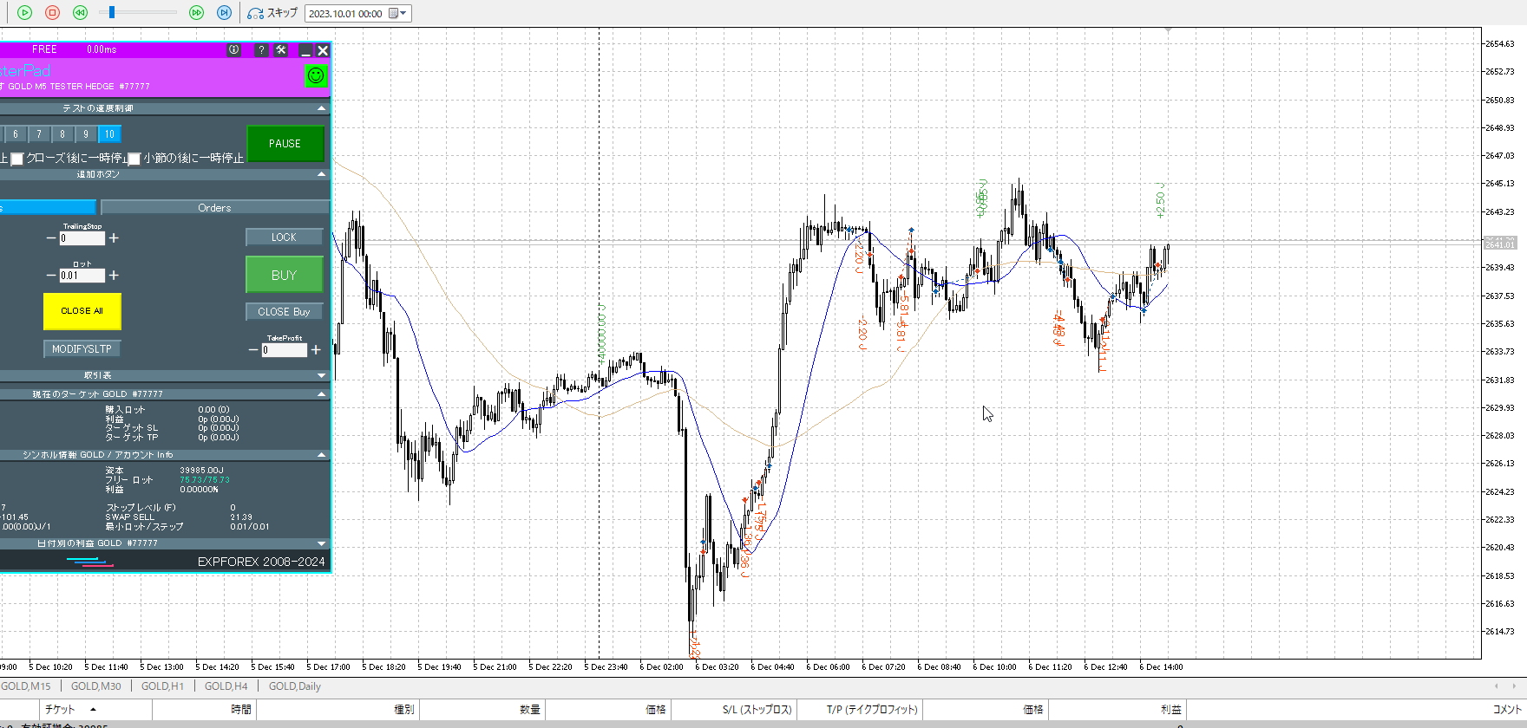Click the green fast-forward icon
The width and height of the screenshot is (1527, 728).
[197, 13]
